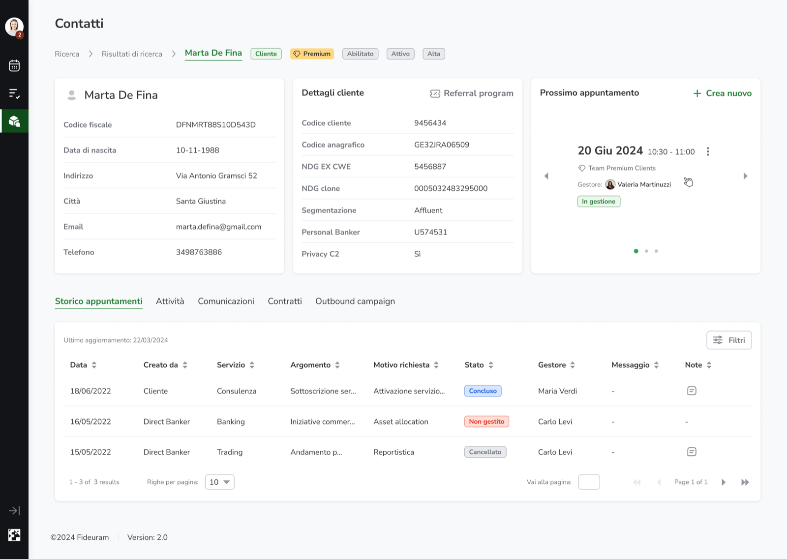Viewport: 787px width, 559px height.
Task: Open the Contratti tab
Action: click(x=285, y=301)
